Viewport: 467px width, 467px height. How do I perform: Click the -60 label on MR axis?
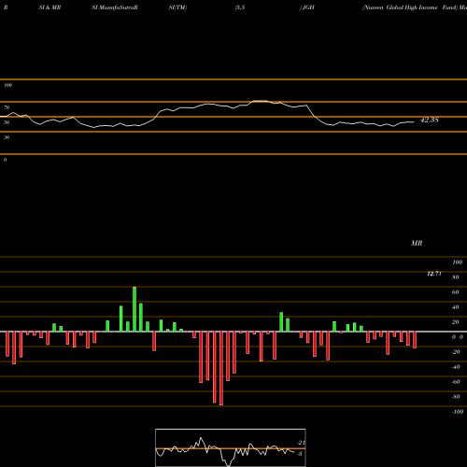(456, 382)
